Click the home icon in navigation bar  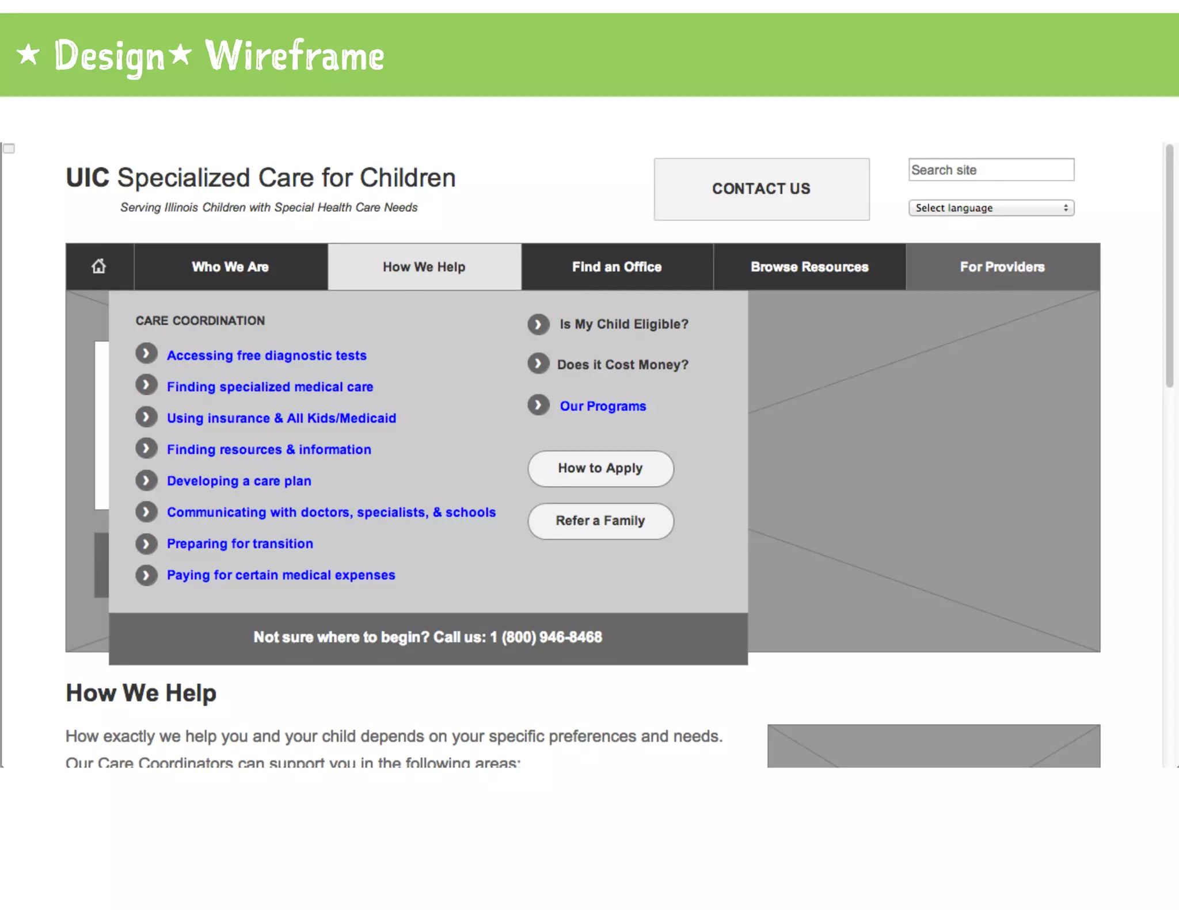[99, 266]
